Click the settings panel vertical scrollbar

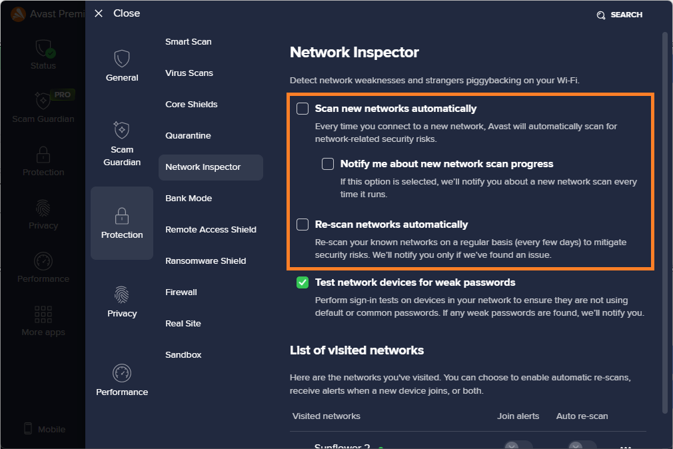tap(664, 220)
